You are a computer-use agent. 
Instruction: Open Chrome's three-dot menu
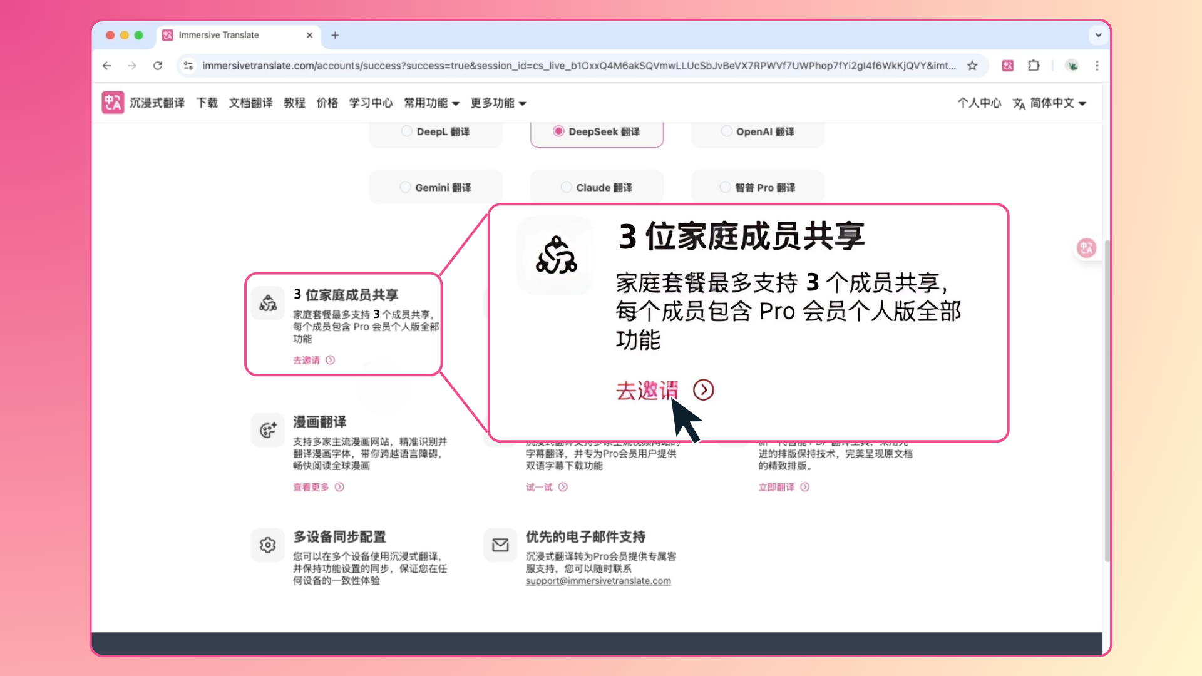pos(1097,66)
